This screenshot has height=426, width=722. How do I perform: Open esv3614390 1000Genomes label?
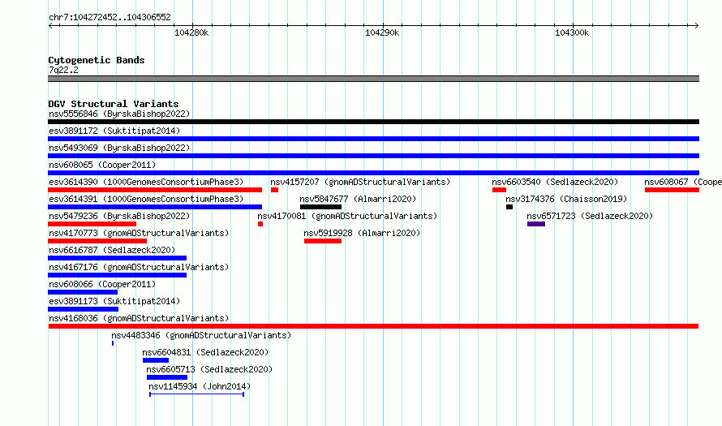click(146, 182)
